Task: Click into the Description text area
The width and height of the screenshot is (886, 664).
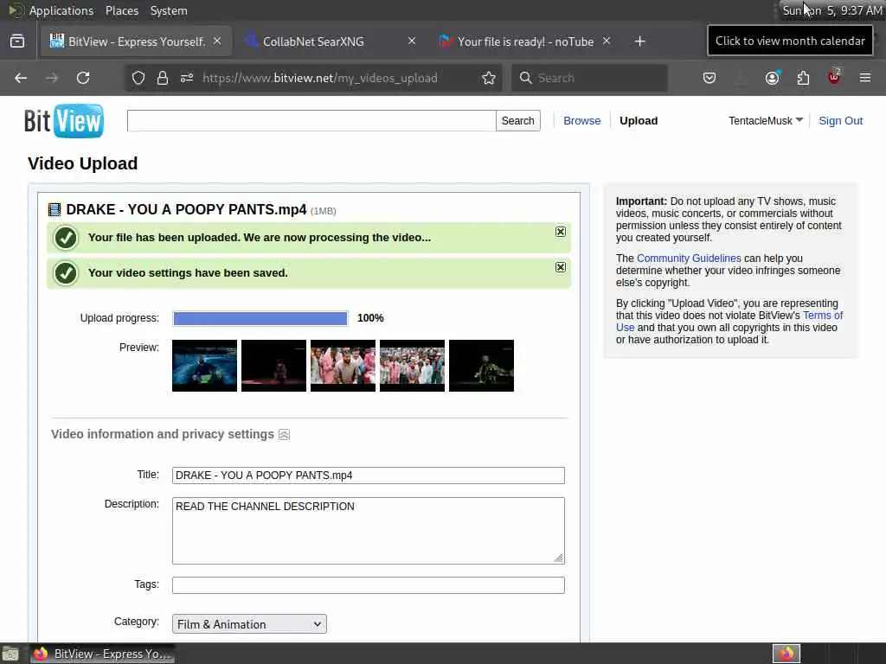Action: point(369,531)
